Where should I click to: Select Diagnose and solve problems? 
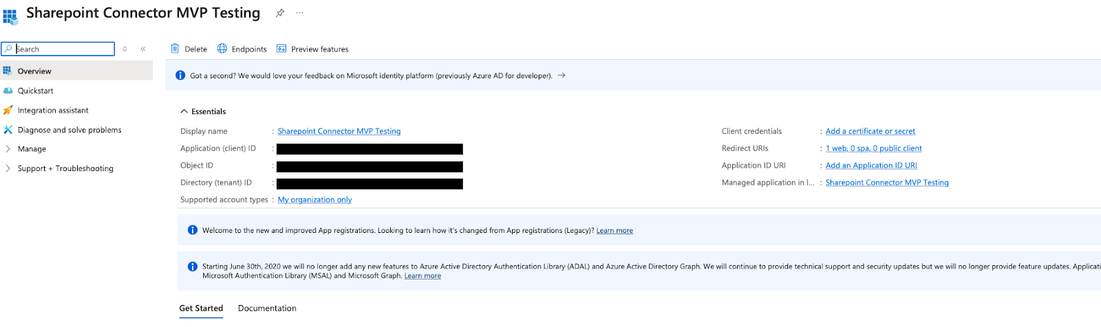pyautogui.click(x=70, y=130)
